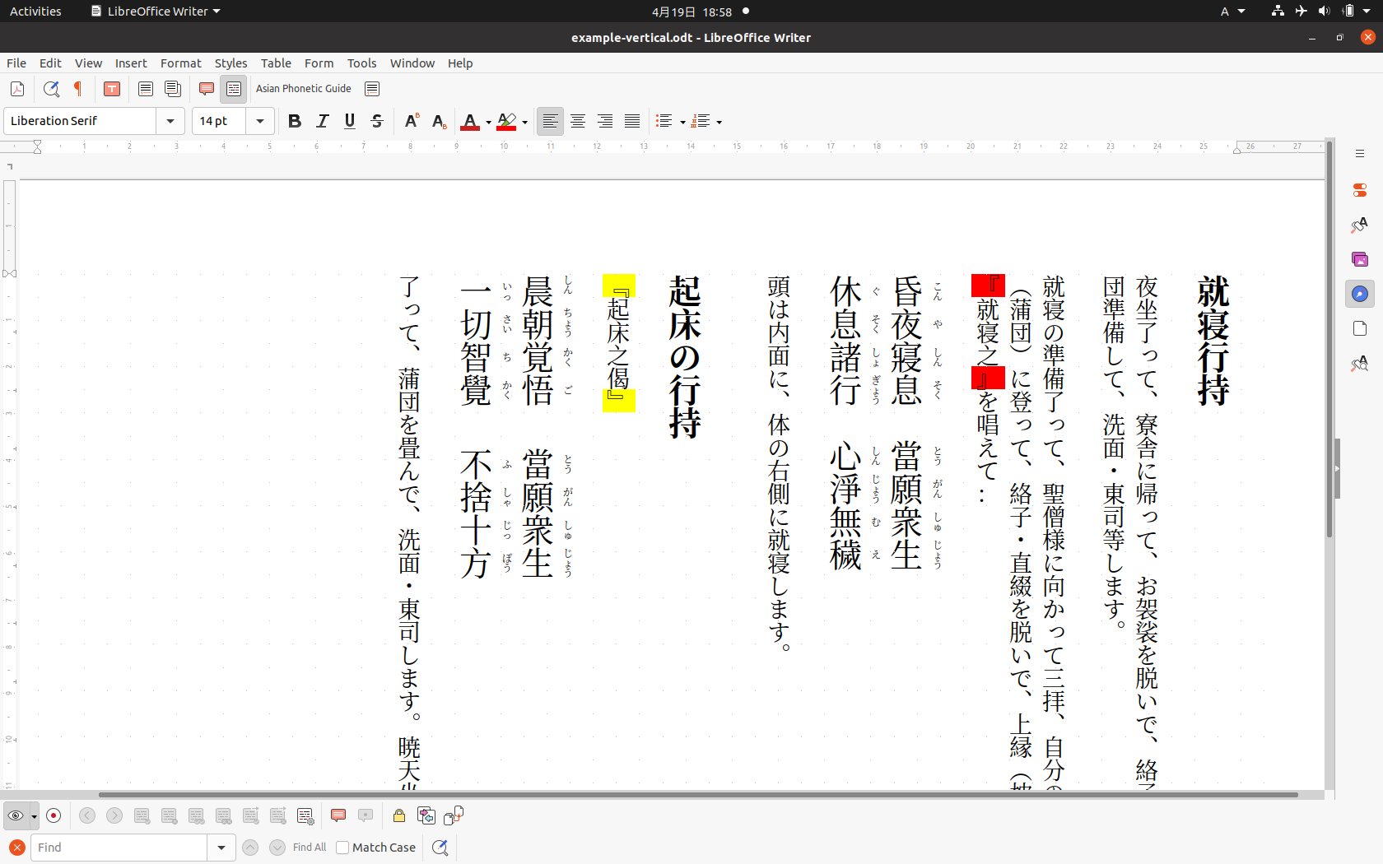Reject all tracked changes
Image resolution: width=1383 pixels, height=864 pixels.
coord(224,815)
